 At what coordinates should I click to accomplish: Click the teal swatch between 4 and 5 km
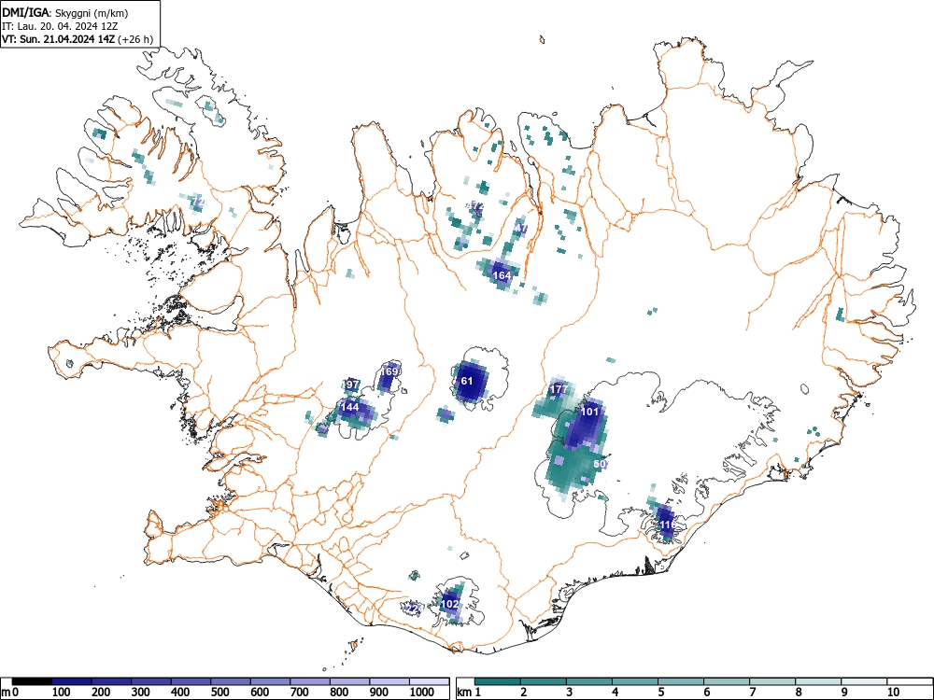coord(635,681)
